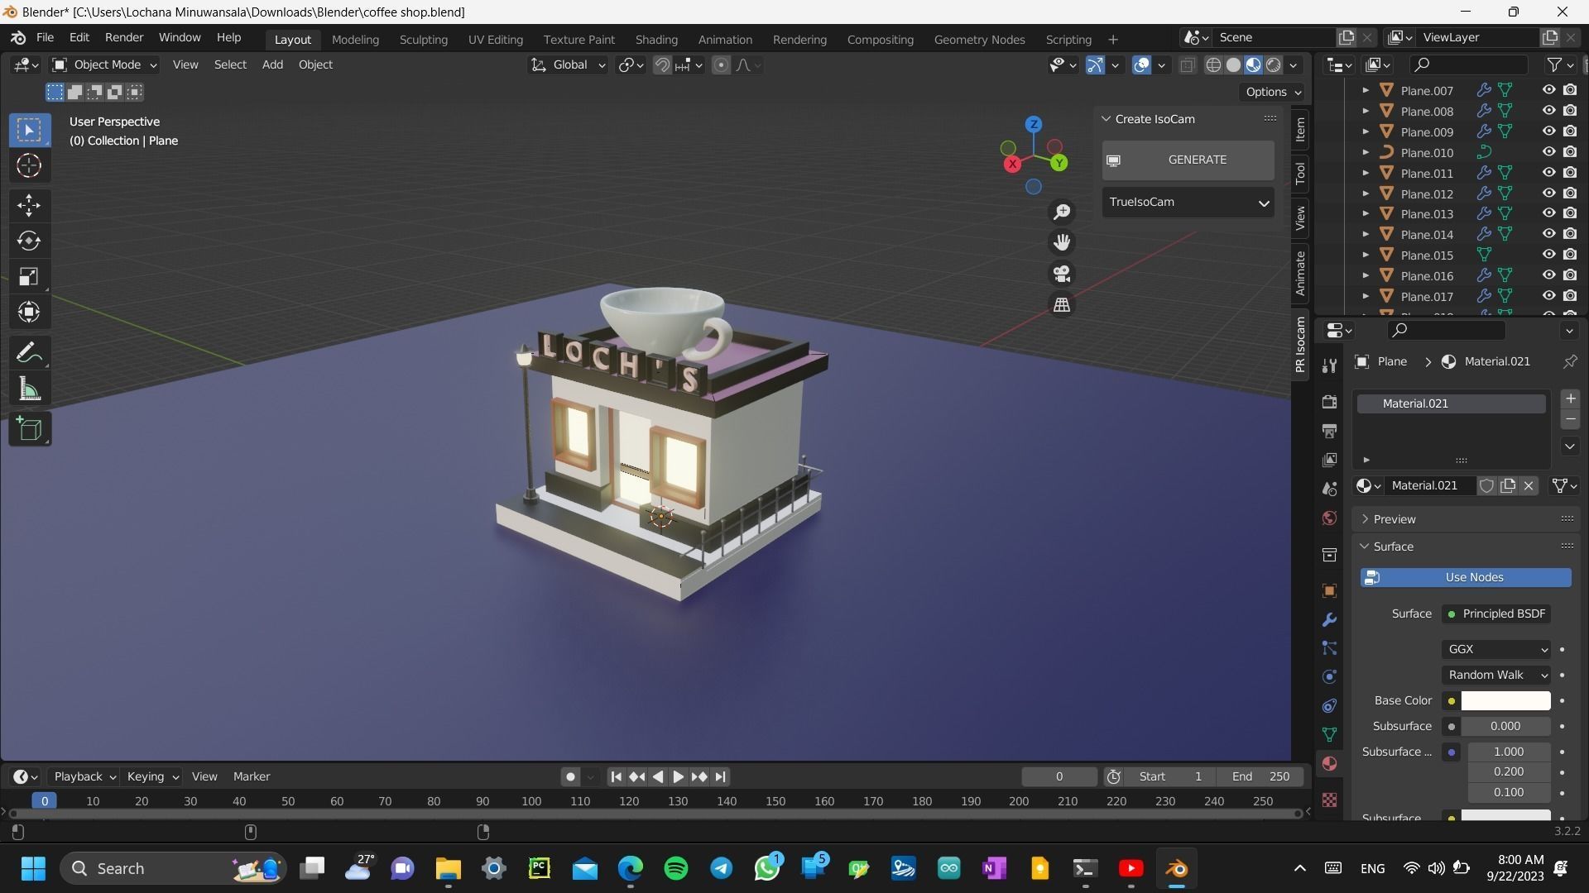The width and height of the screenshot is (1589, 893).
Task: Pick the Scale tool
Action: click(29, 276)
